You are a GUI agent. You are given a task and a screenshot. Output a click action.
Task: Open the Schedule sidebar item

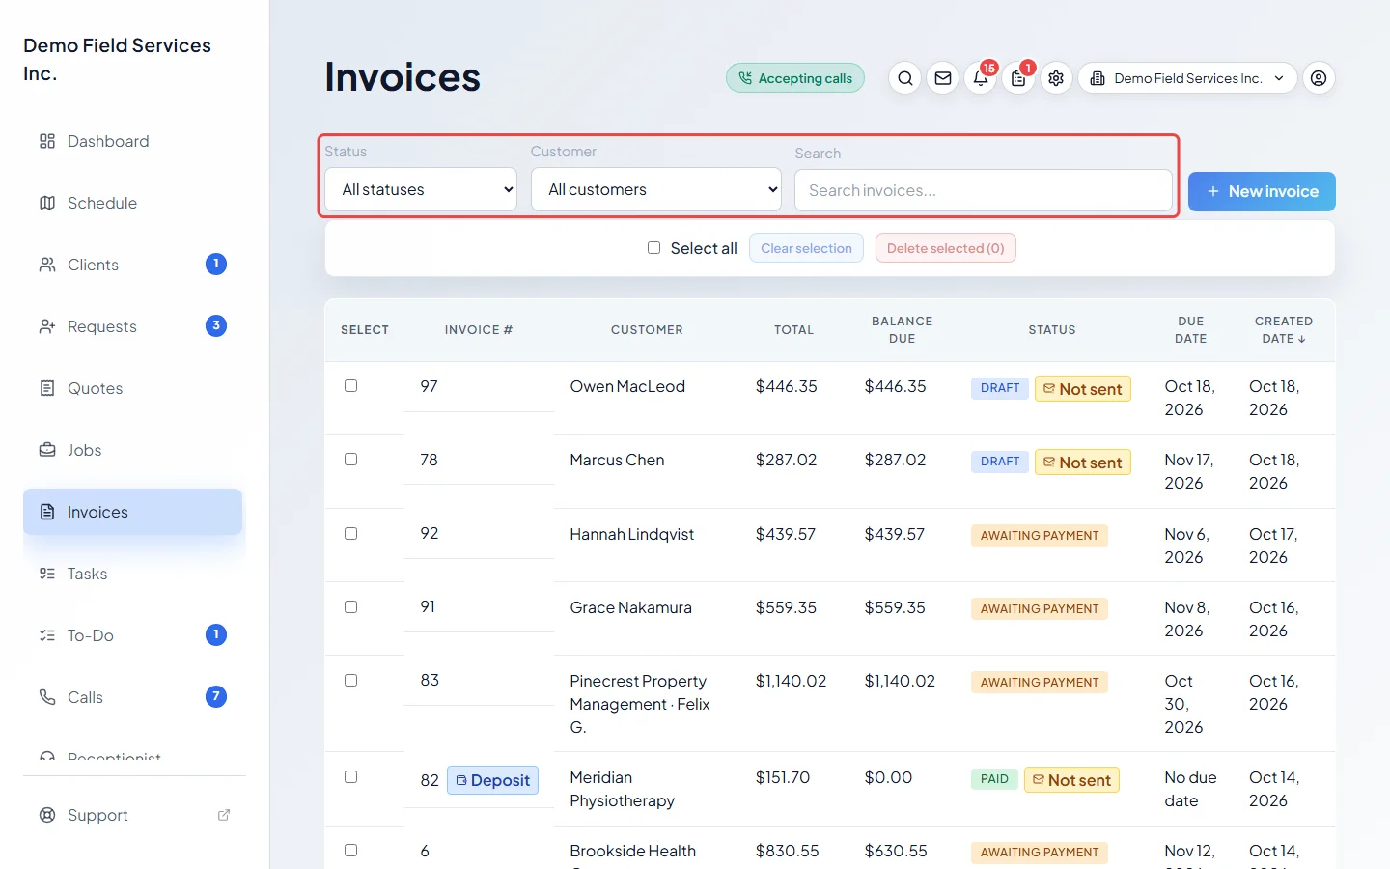tap(133, 203)
